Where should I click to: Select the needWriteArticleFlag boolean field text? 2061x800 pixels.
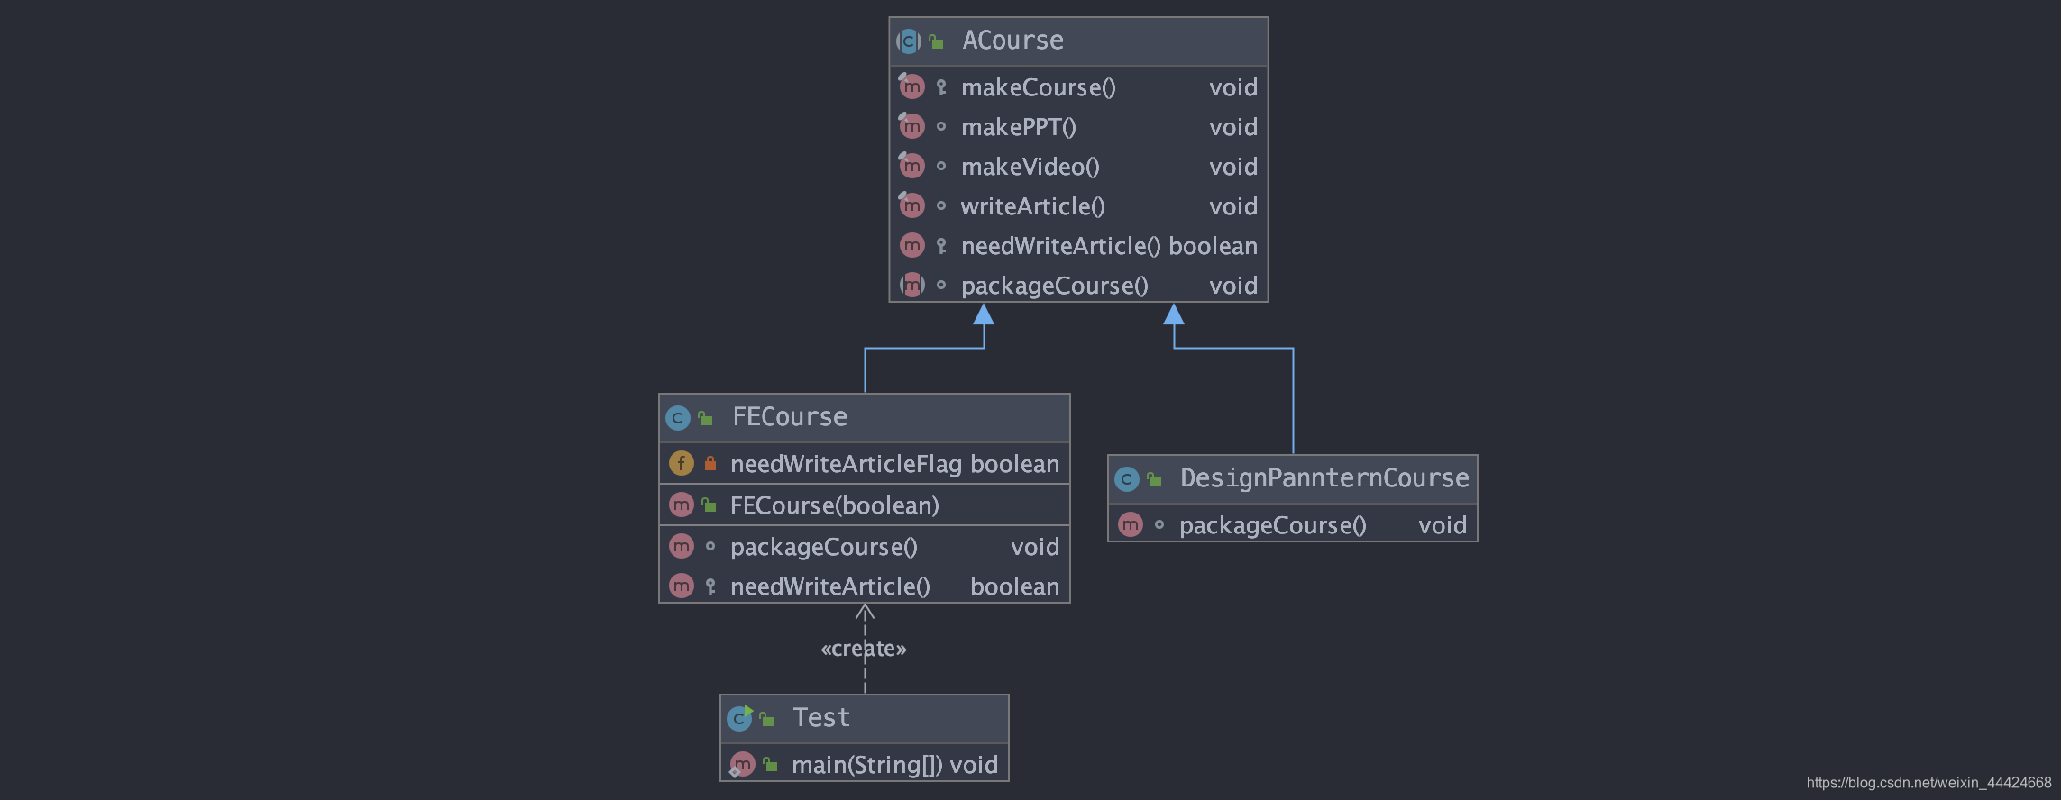point(894,464)
